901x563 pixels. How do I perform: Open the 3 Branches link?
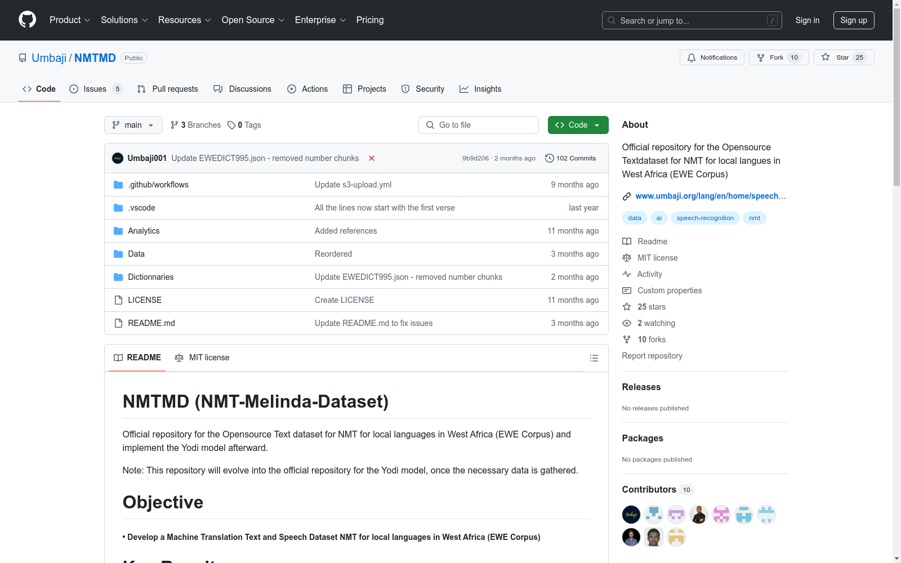tap(196, 125)
